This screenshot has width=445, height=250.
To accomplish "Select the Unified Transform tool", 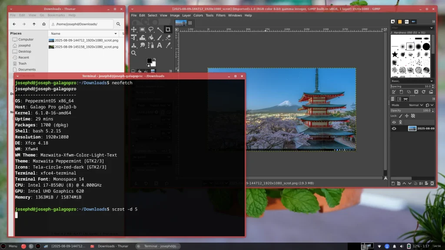I will (x=134, y=37).
